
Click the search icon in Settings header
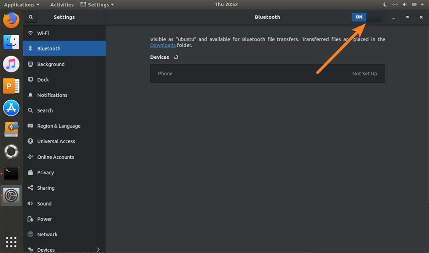coord(30,17)
